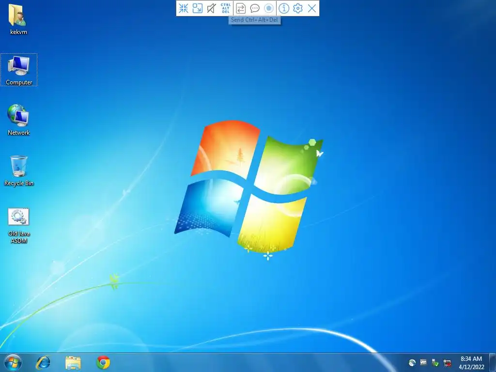This screenshot has height=372, width=496.
Task: Click the scale-to-window icon in remote toolbar
Action: 198,8
